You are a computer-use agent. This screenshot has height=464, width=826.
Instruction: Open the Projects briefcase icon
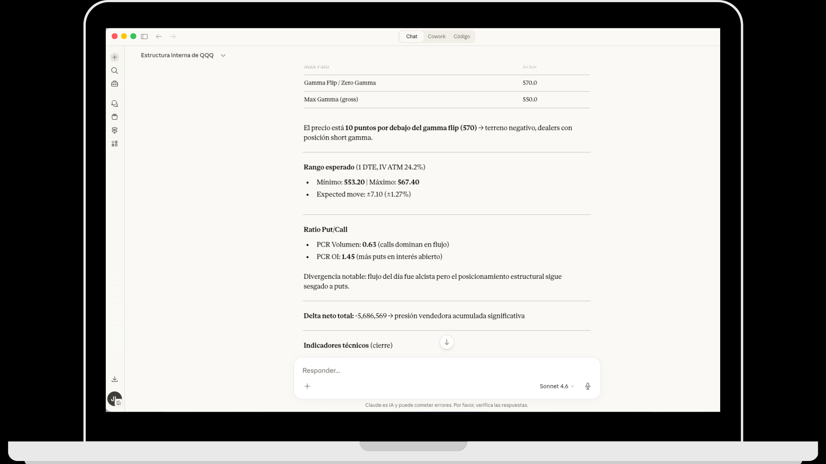[x=114, y=84]
